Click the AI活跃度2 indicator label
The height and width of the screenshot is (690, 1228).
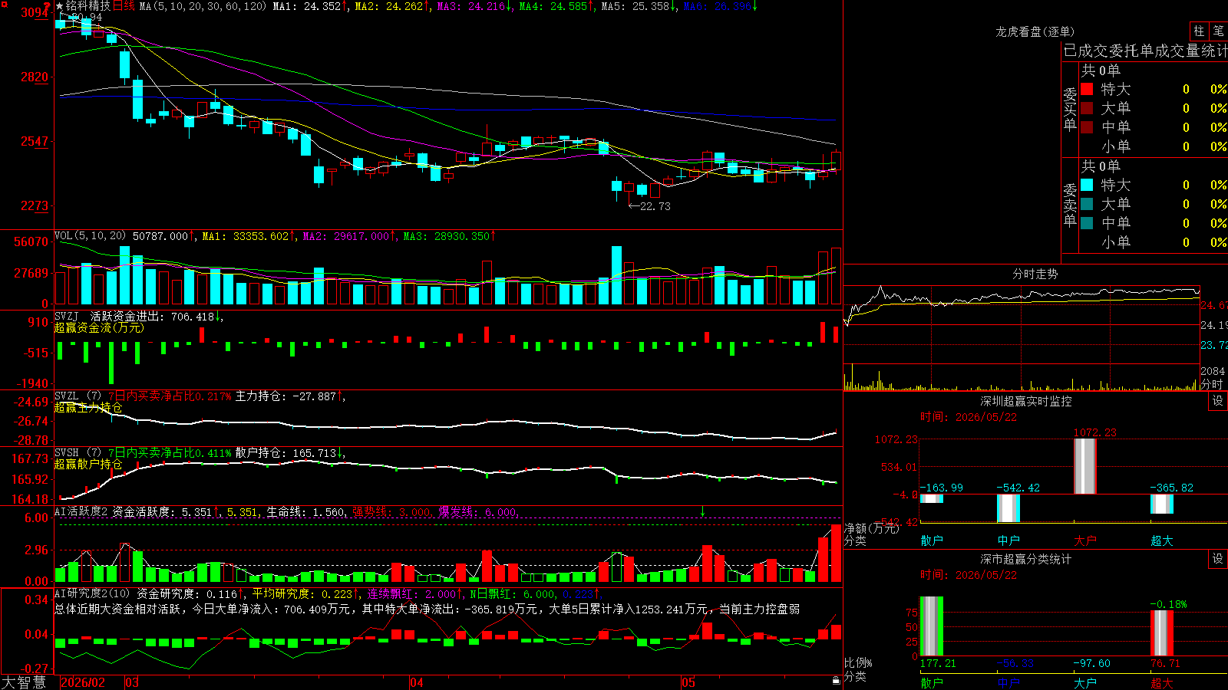[81, 512]
